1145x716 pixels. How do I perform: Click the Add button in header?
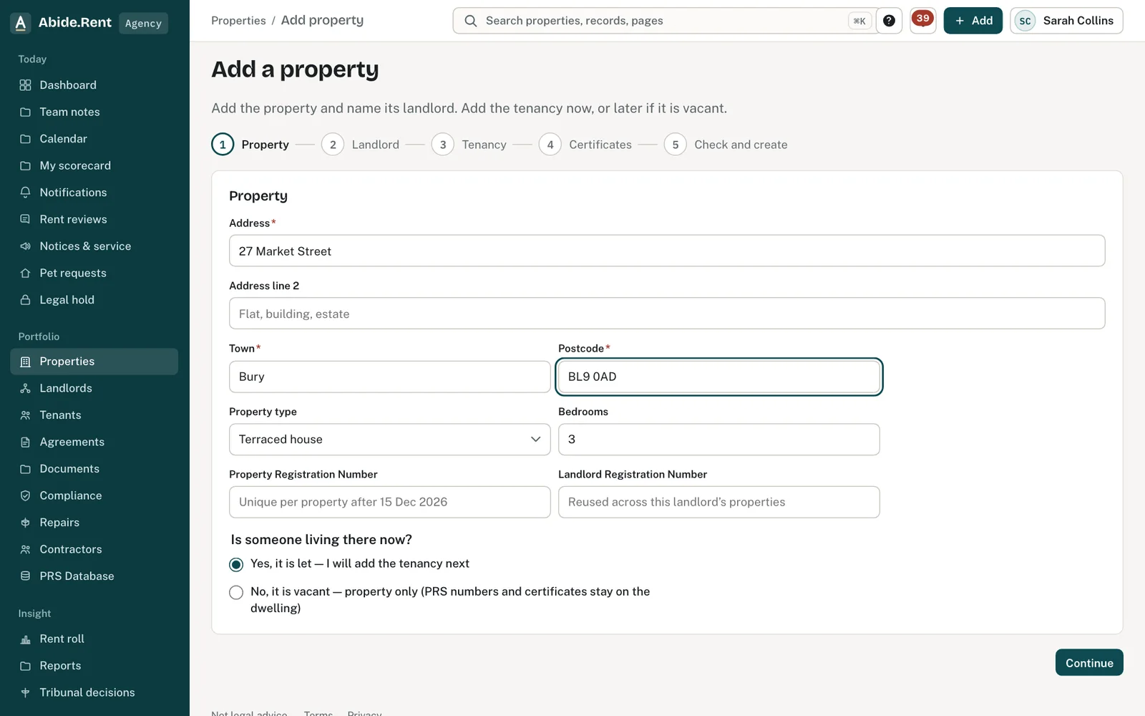pyautogui.click(x=973, y=21)
